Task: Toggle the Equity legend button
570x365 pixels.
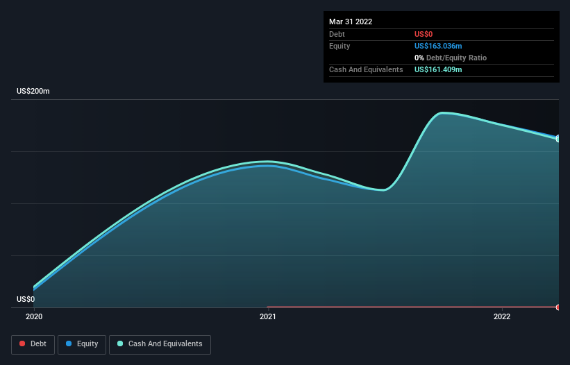Action: [82, 344]
